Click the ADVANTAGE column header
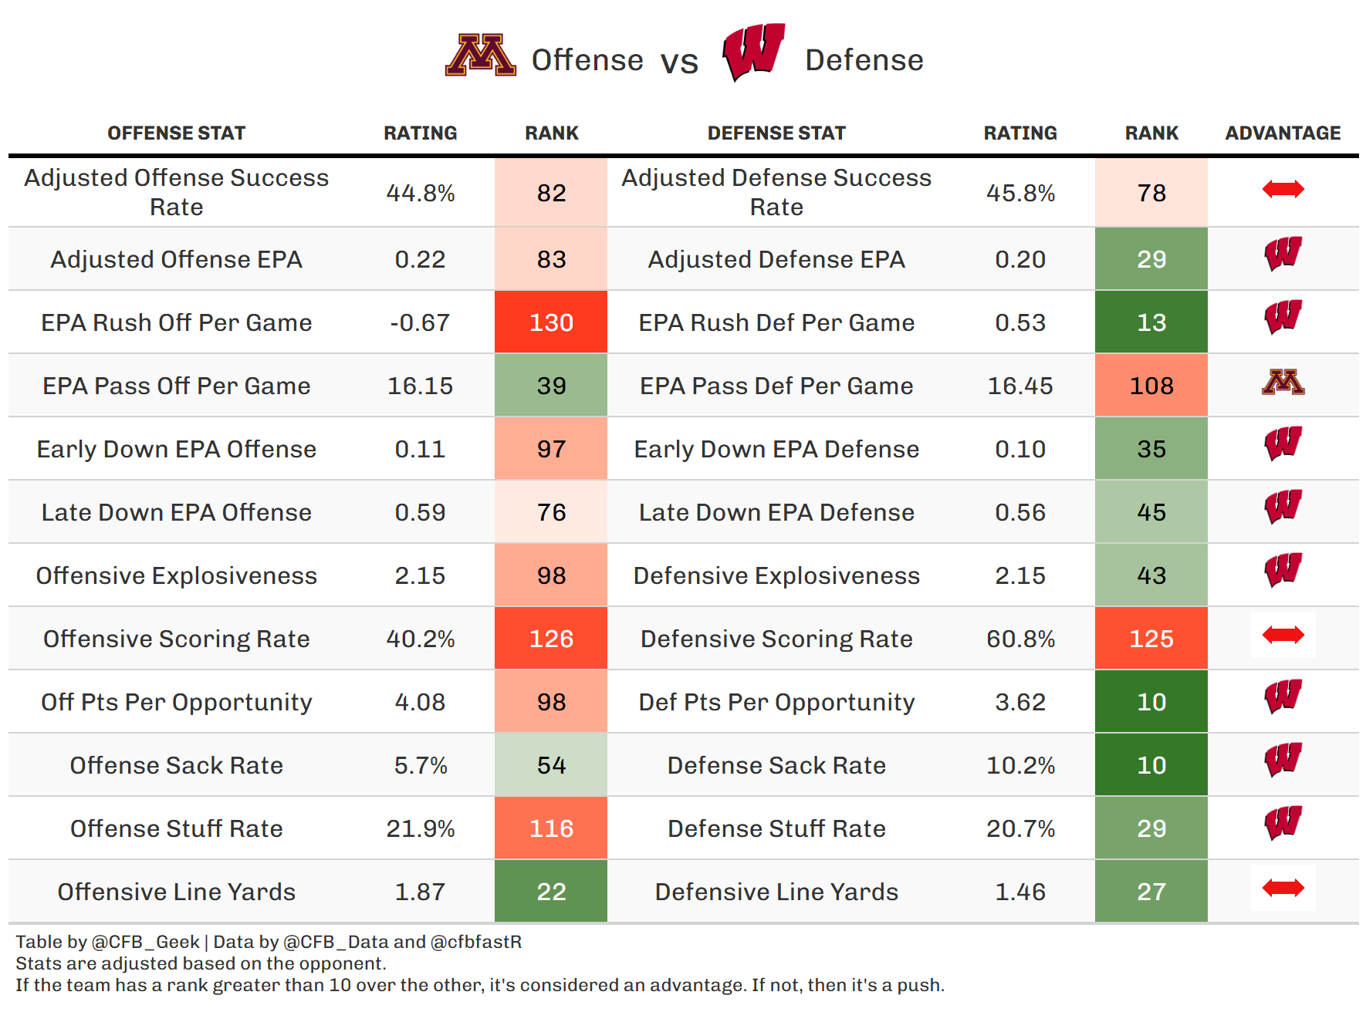The height and width of the screenshot is (1012, 1366). 1283,133
